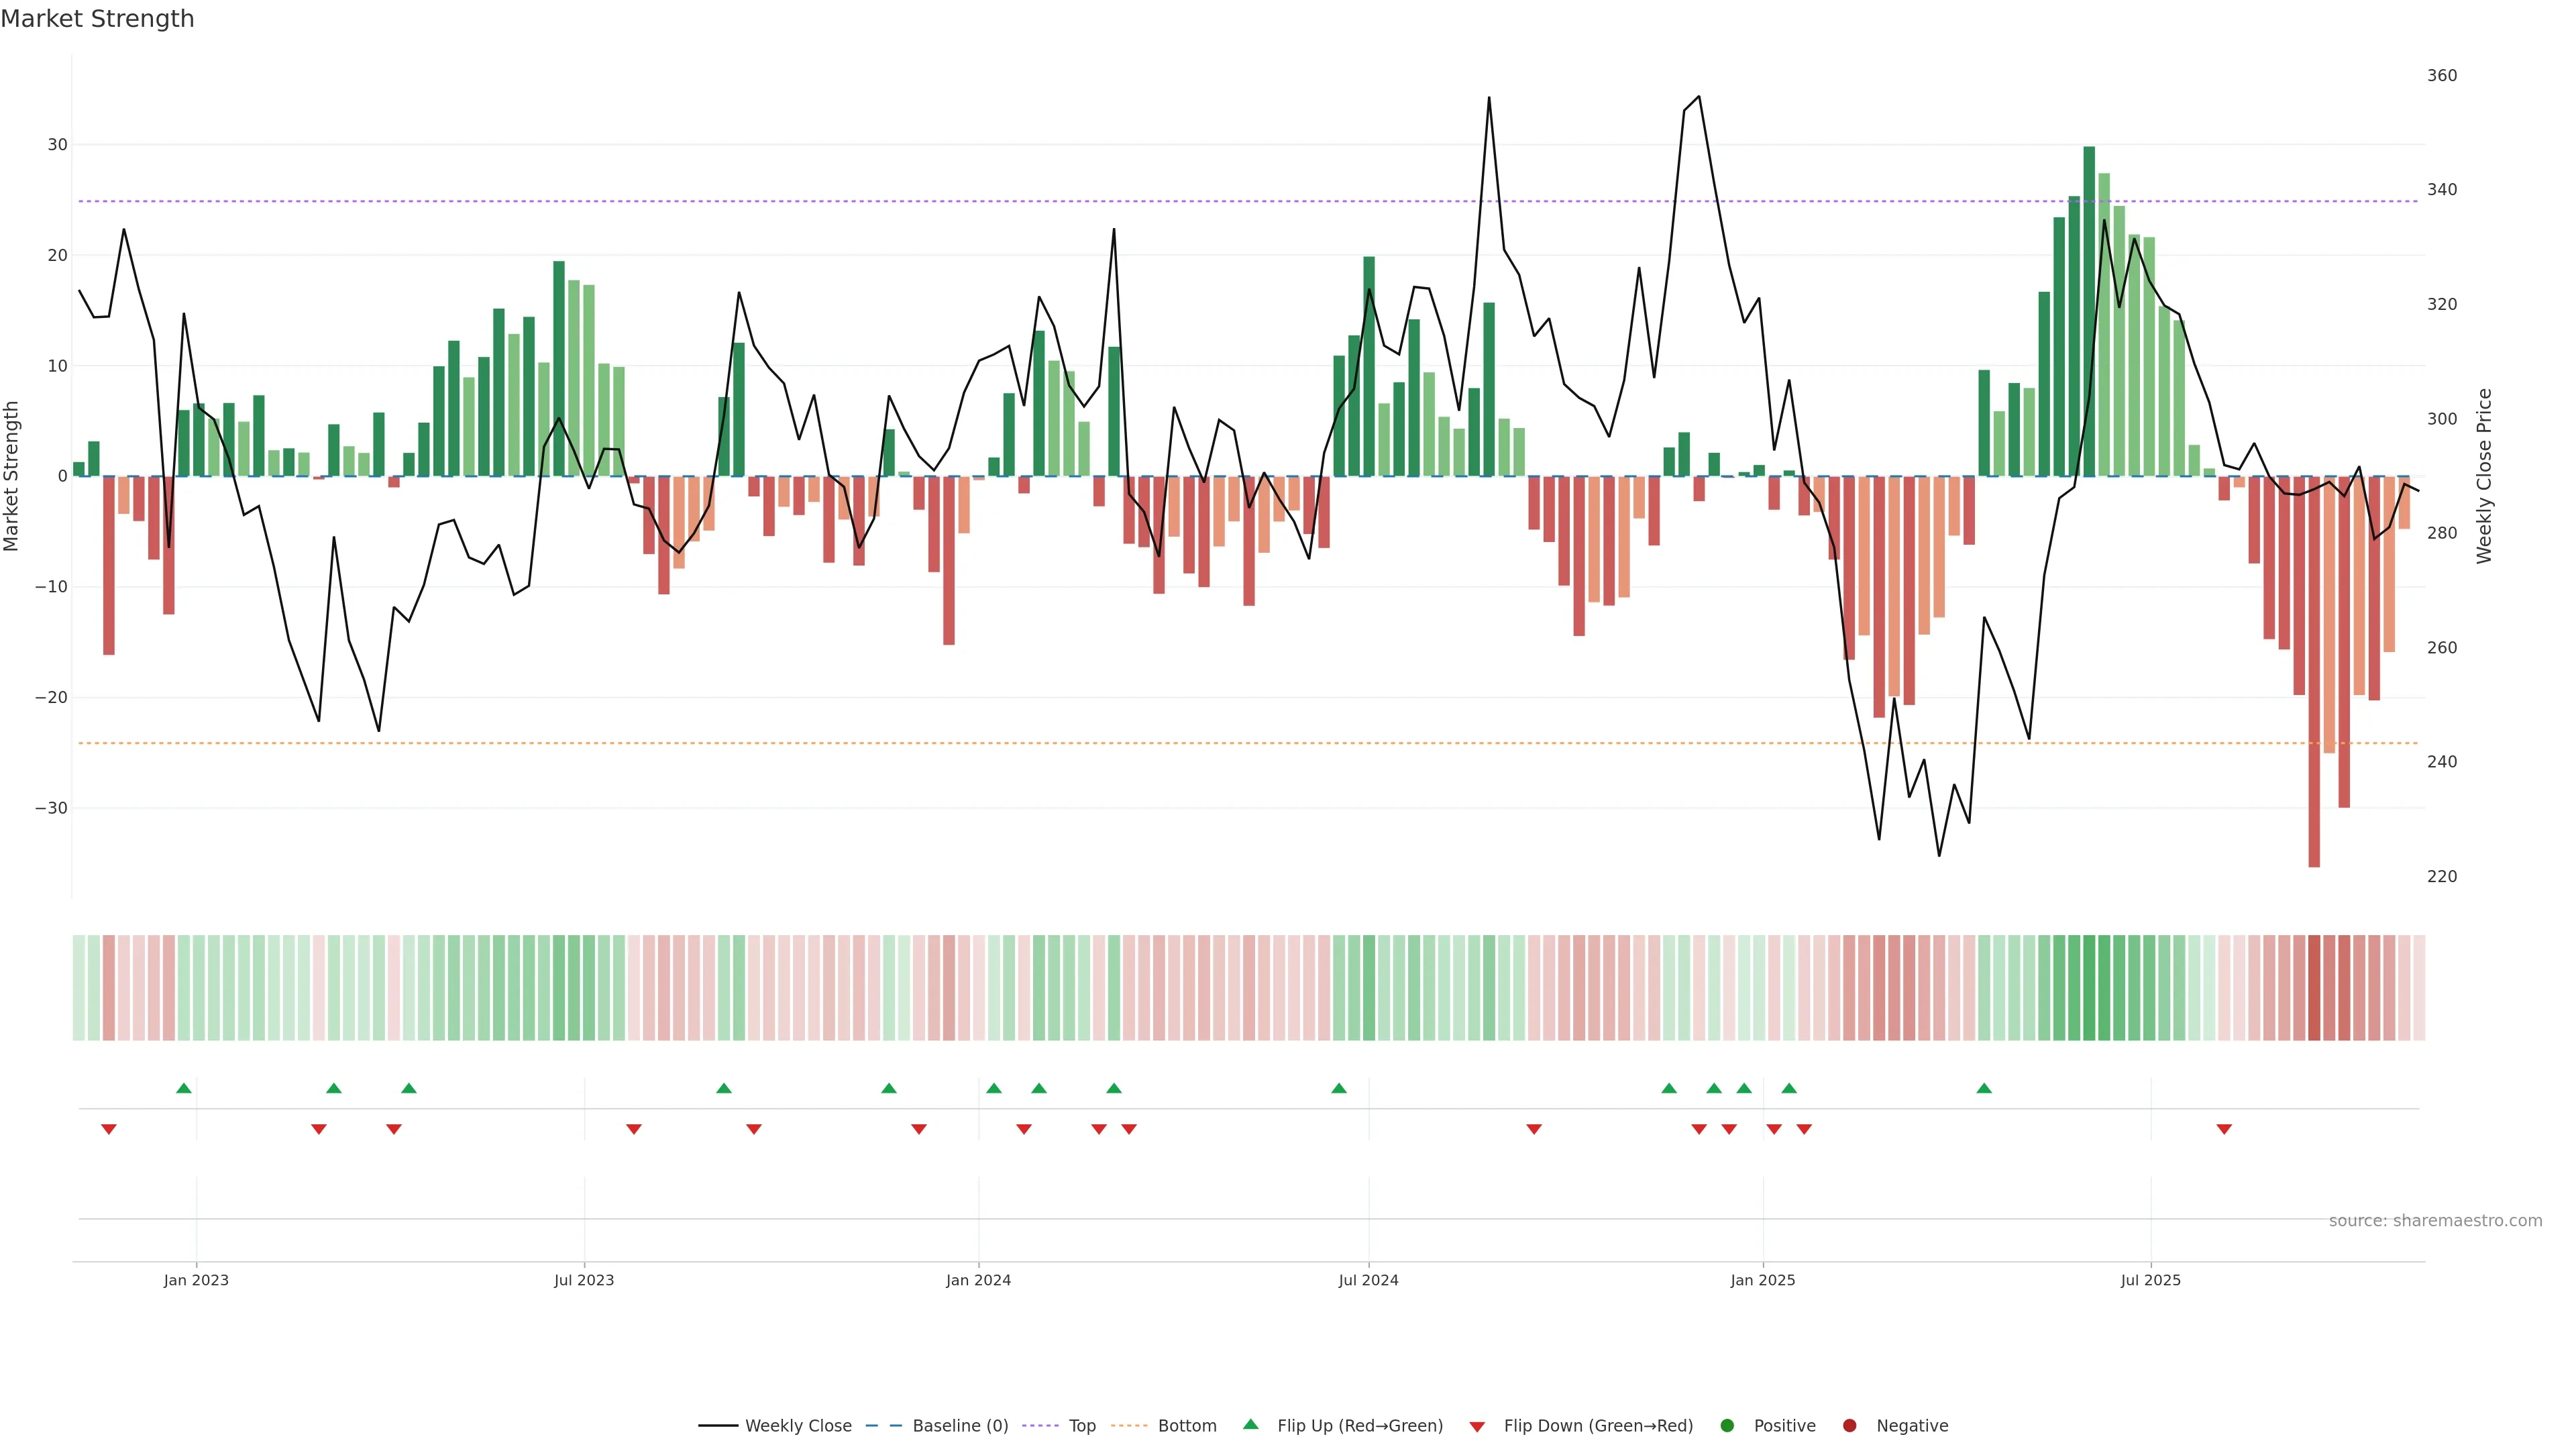Click the Bottom legend line marker
2576x1449 pixels.
pyautogui.click(x=1129, y=1425)
